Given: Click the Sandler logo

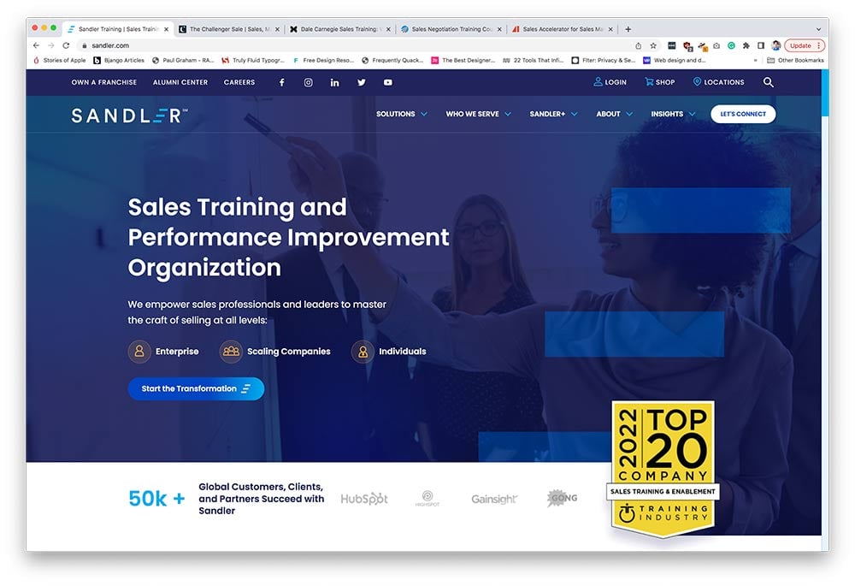Looking at the screenshot, I should coord(129,115).
